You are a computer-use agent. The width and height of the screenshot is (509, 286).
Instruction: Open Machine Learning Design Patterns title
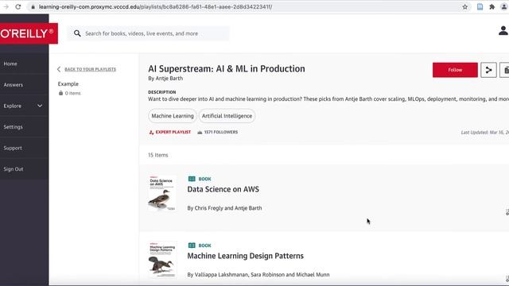pyautogui.click(x=246, y=256)
